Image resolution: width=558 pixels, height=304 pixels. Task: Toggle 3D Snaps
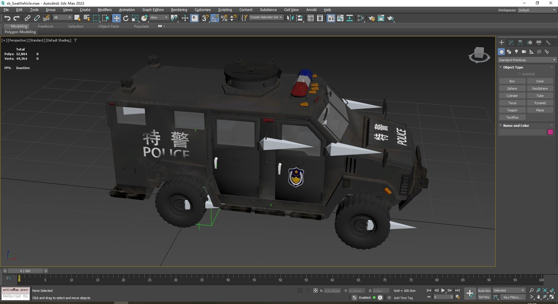click(205, 18)
